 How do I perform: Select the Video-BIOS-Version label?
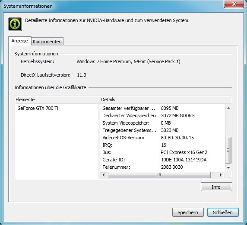click(123, 138)
